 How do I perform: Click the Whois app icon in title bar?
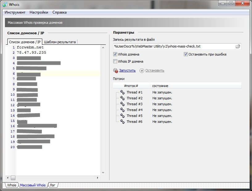(x=5, y=4)
